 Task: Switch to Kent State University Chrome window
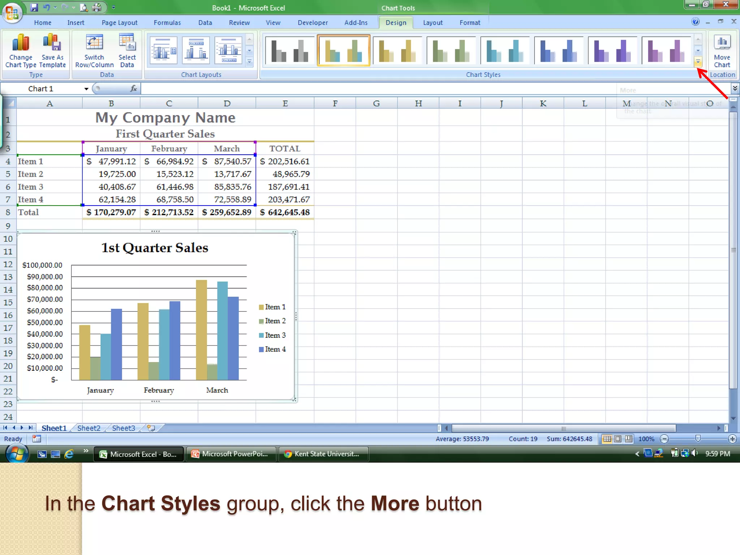[324, 454]
